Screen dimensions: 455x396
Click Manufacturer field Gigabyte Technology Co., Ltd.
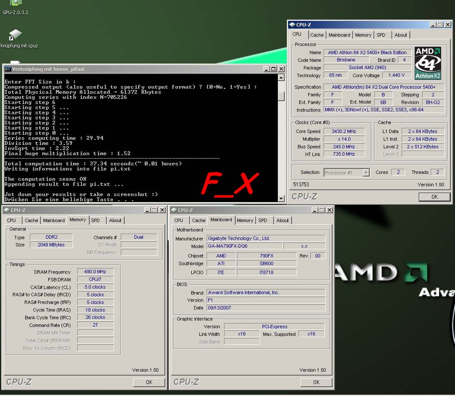[266, 238]
